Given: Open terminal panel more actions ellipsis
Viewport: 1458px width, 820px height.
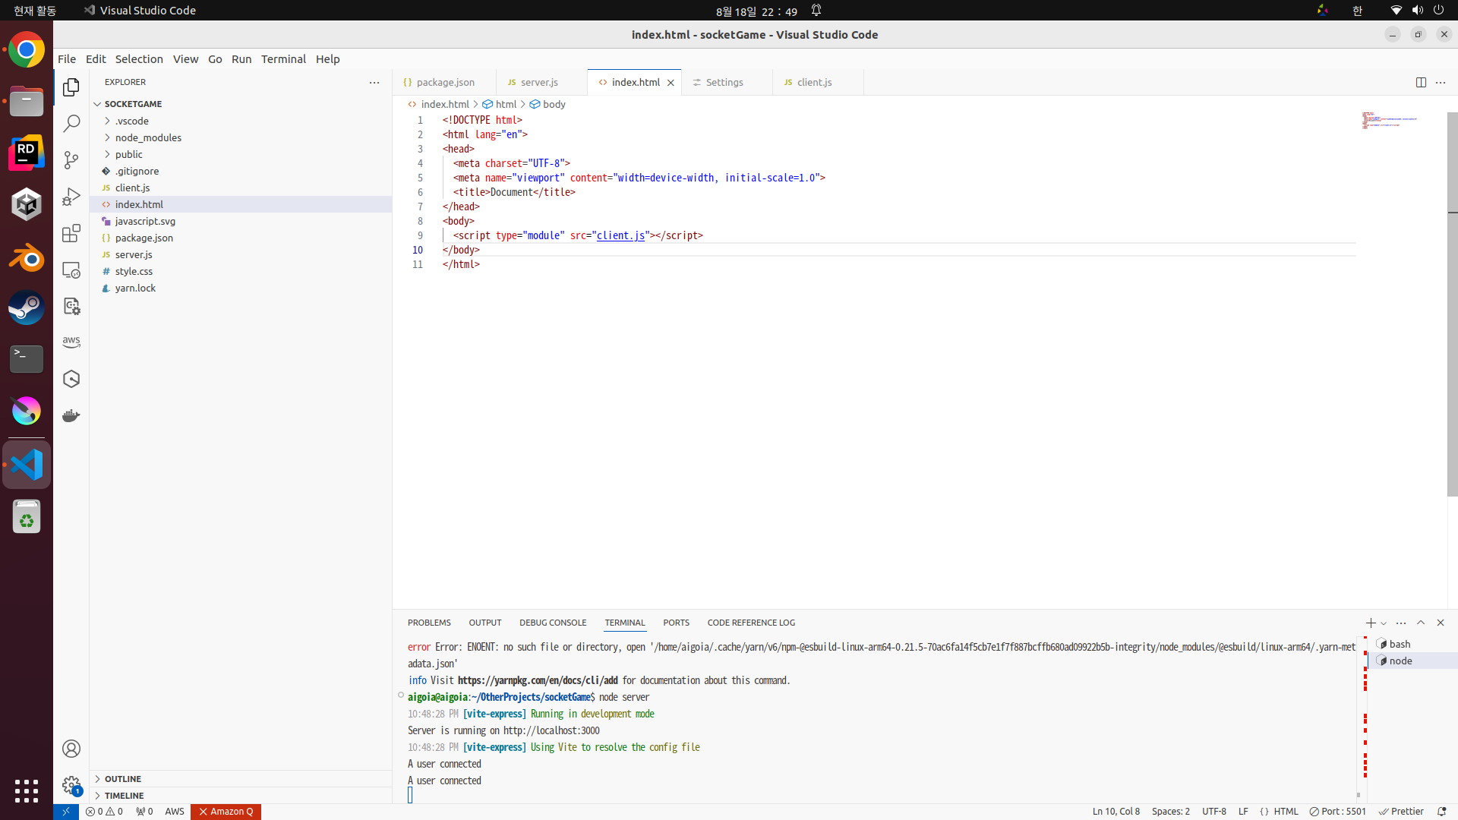Looking at the screenshot, I should point(1401,623).
